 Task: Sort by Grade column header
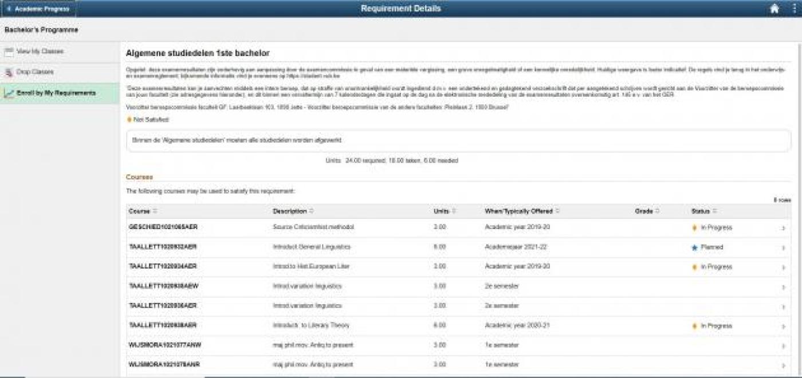[647, 211]
